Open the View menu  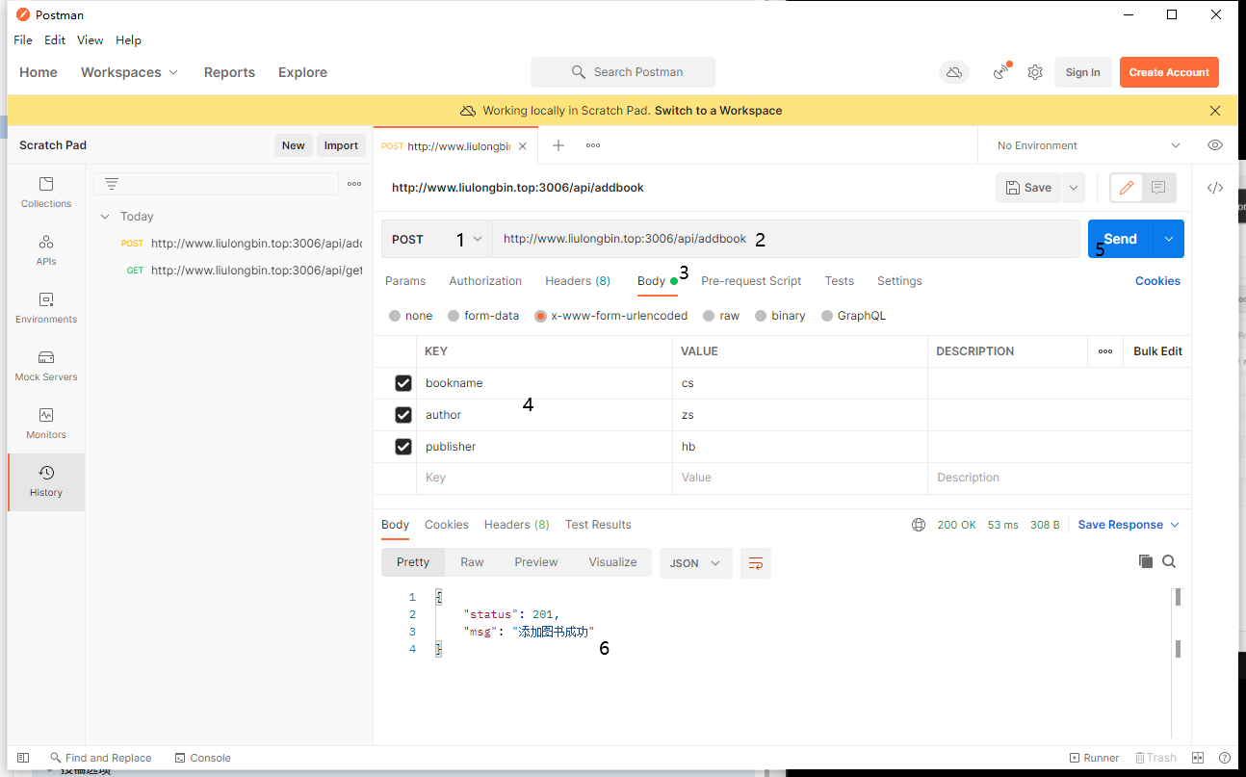click(x=91, y=40)
